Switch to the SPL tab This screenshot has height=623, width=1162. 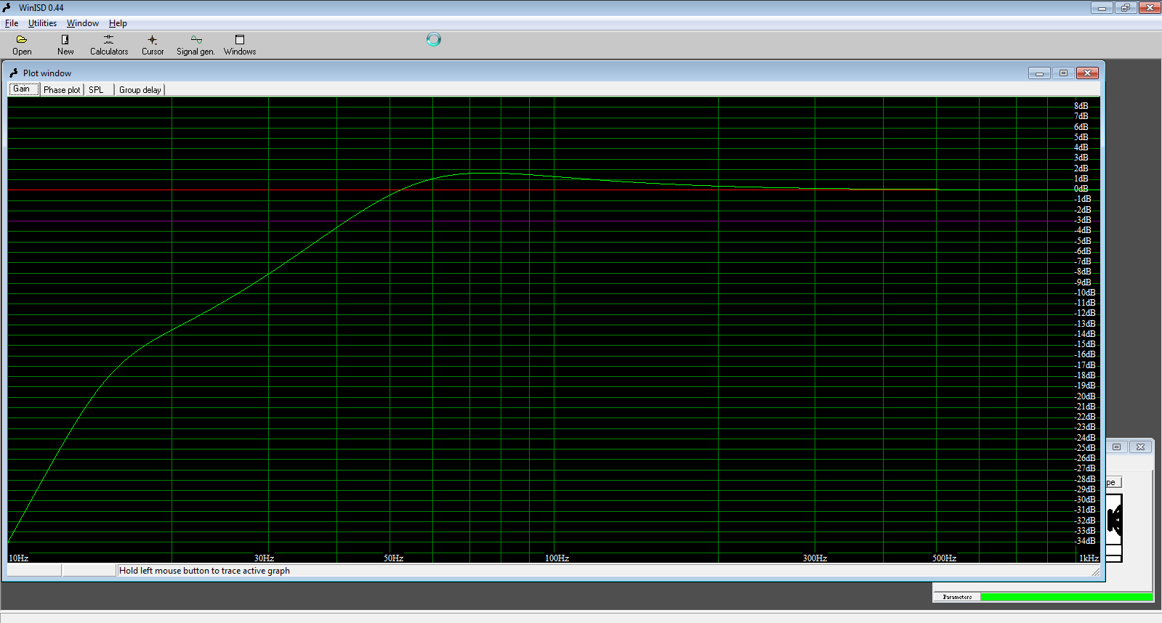(x=98, y=90)
